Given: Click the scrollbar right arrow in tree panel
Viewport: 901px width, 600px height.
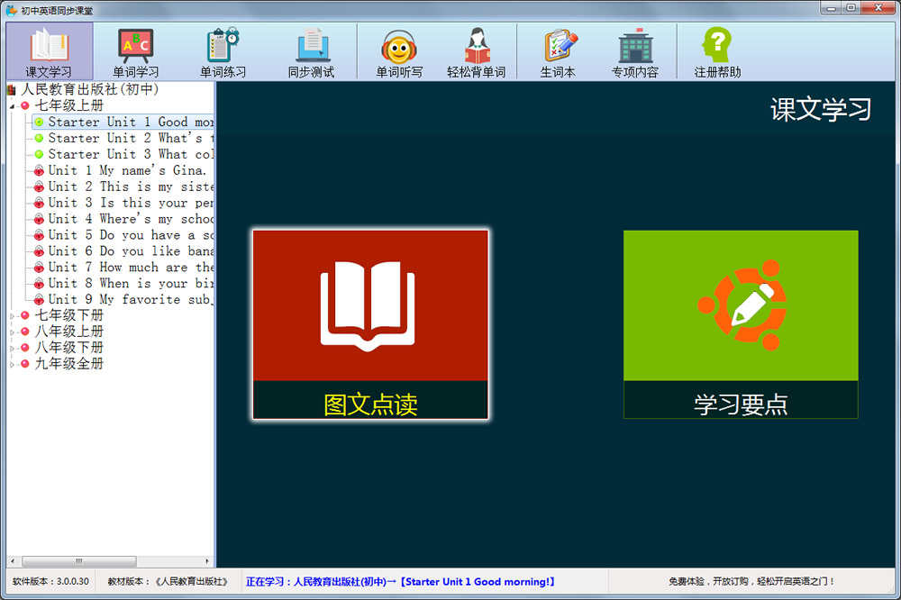Looking at the screenshot, I should [x=207, y=561].
